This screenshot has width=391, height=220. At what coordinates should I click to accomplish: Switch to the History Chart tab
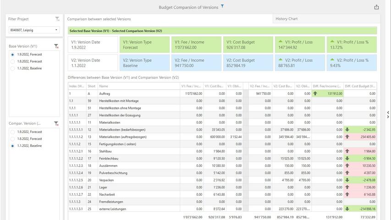pyautogui.click(x=286, y=19)
